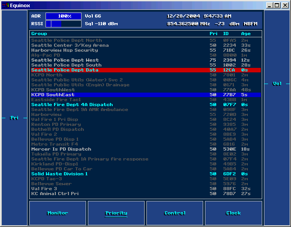Select the Solid Waste Division 1 row
291x227 pixels.
pos(146,174)
